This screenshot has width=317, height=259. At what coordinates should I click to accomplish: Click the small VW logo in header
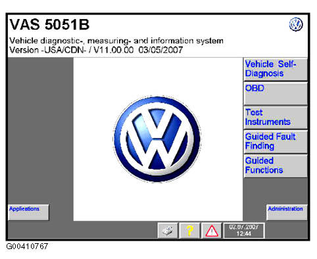click(x=296, y=24)
